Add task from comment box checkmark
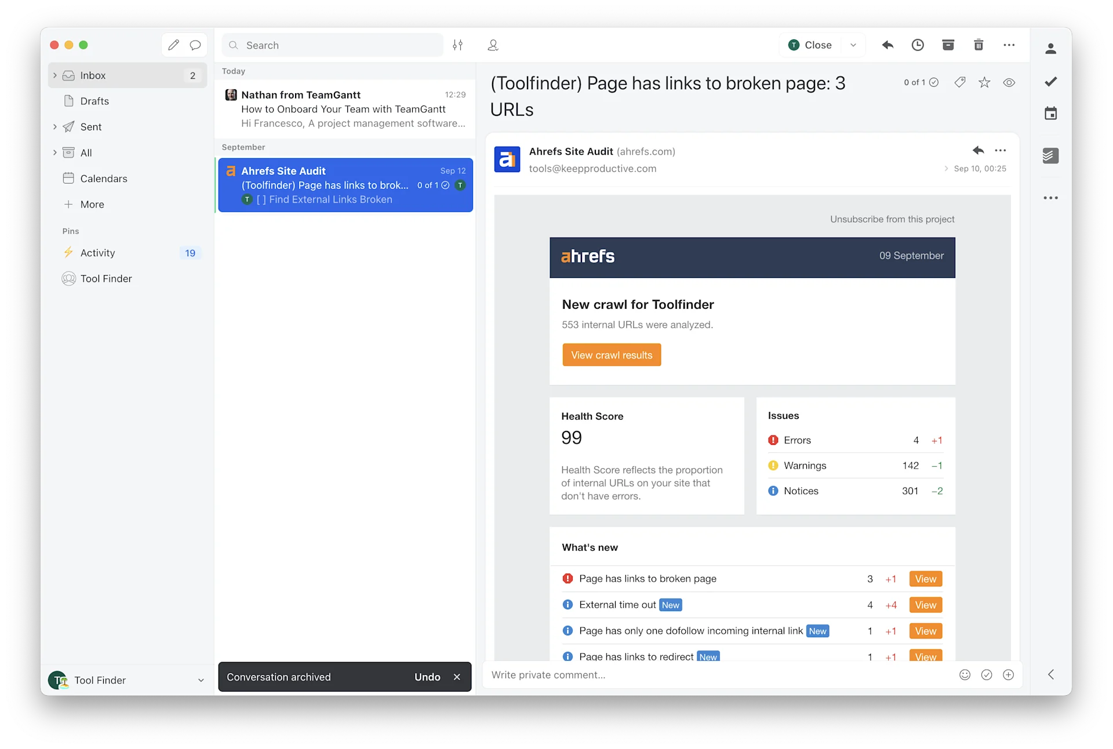This screenshot has height=749, width=1113. click(987, 675)
